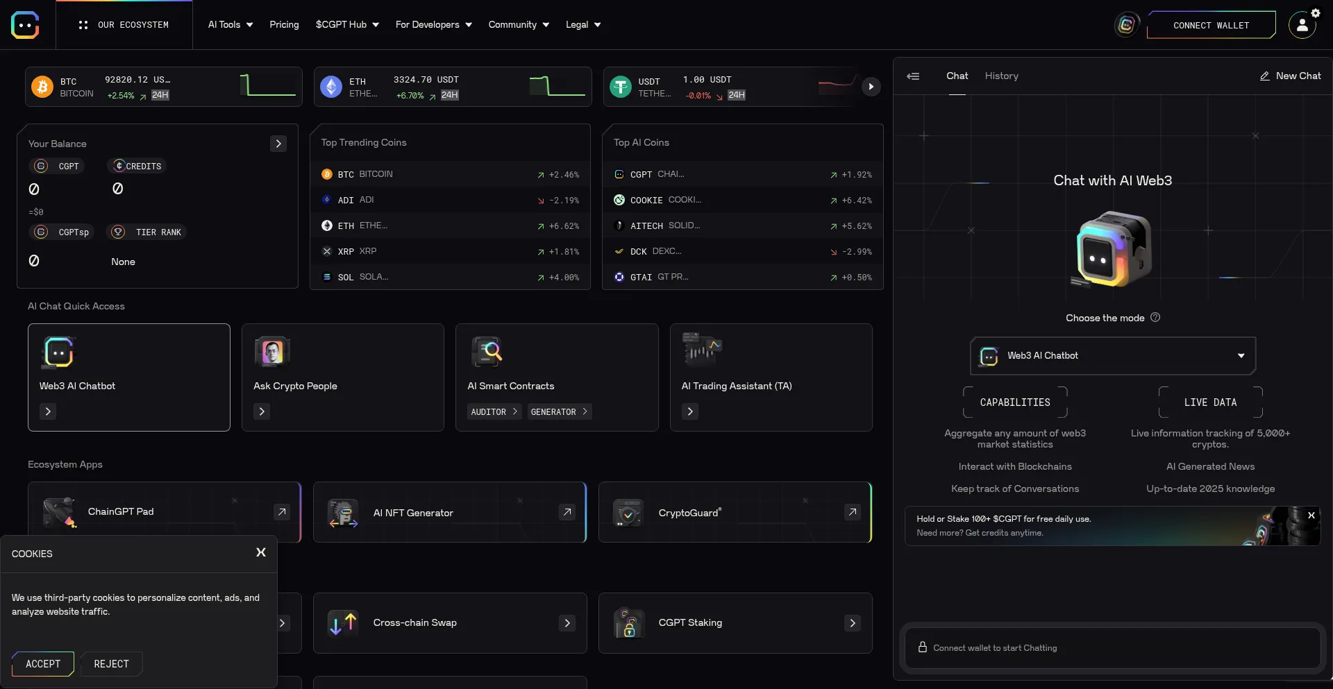This screenshot has height=689, width=1333.
Task: Open the Pricing menu item
Action: (284, 25)
